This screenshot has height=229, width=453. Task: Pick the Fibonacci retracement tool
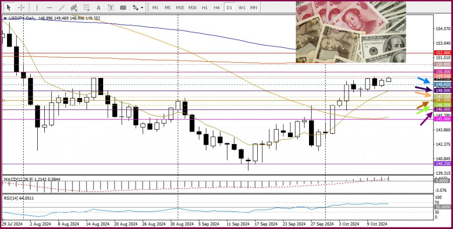point(86,8)
